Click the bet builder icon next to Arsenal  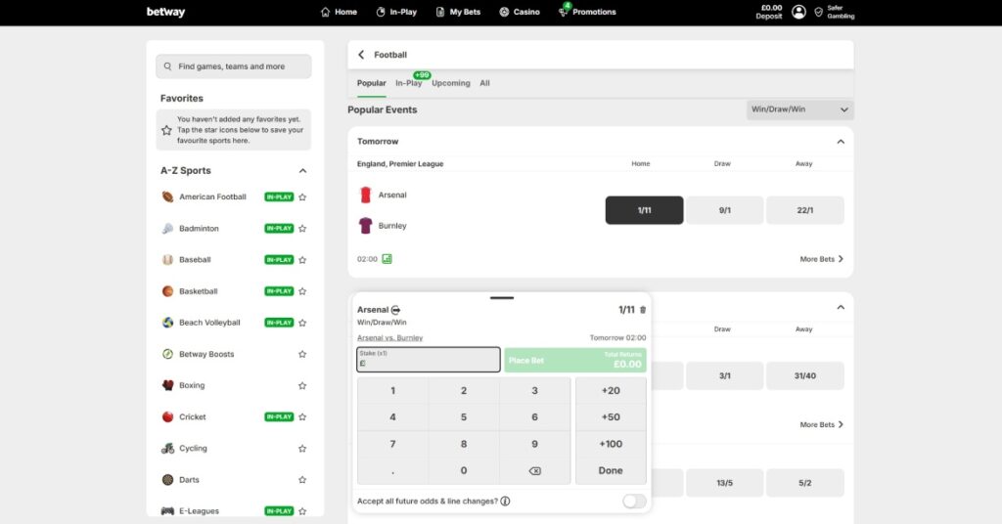[x=395, y=310]
